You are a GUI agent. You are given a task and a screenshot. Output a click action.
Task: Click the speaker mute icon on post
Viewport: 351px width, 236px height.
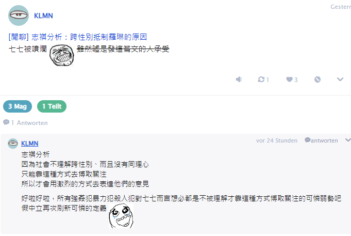pyautogui.click(x=239, y=80)
